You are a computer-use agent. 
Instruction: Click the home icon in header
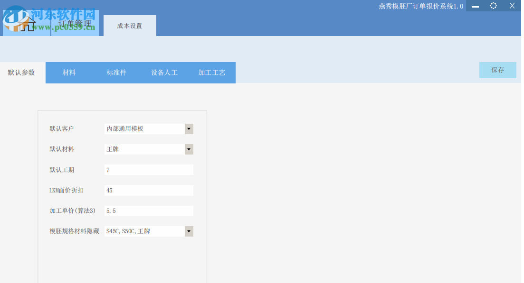[x=27, y=24]
